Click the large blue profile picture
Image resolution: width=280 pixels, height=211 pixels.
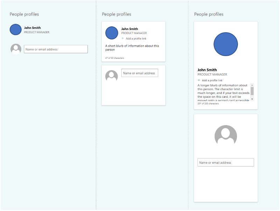[226, 44]
